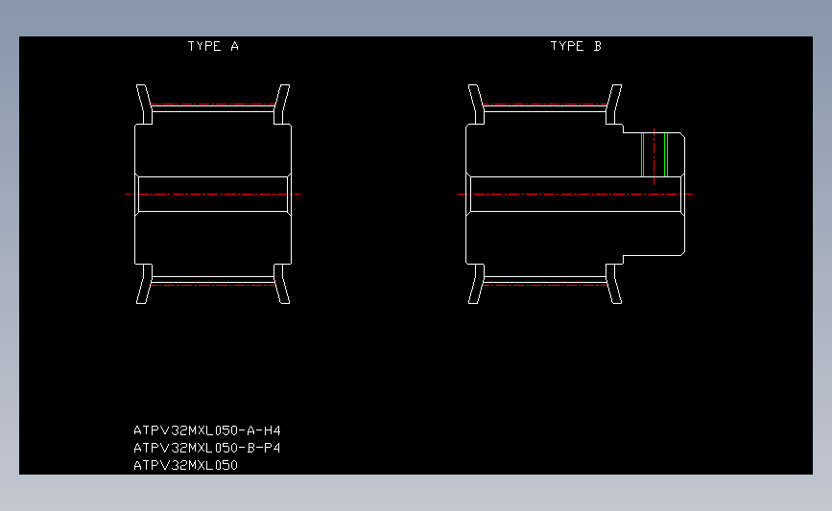The width and height of the screenshot is (832, 511).
Task: Click the text ATPV32MXL050-B-P4
Action: tap(207, 448)
